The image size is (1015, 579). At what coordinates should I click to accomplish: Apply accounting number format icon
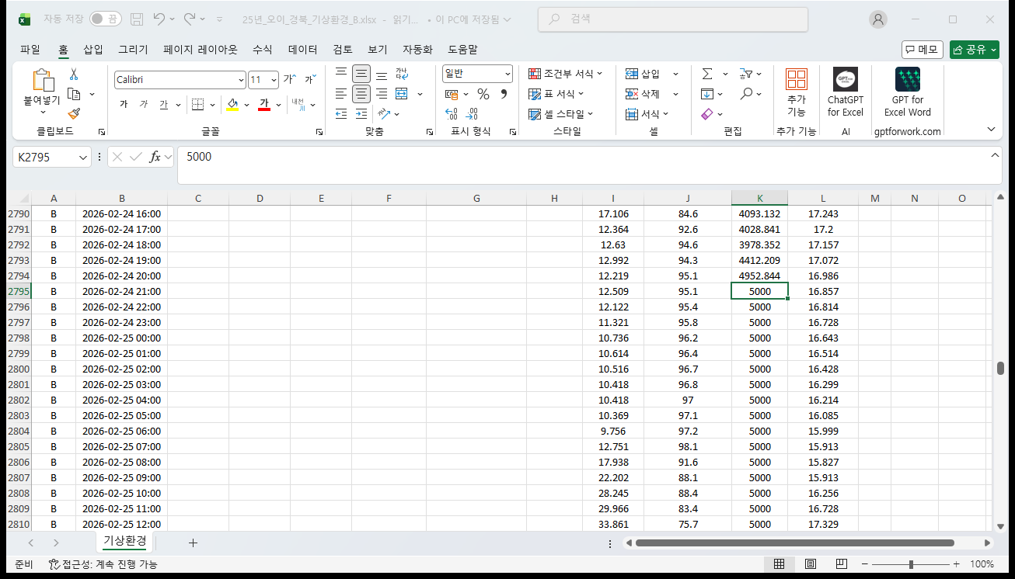452,94
